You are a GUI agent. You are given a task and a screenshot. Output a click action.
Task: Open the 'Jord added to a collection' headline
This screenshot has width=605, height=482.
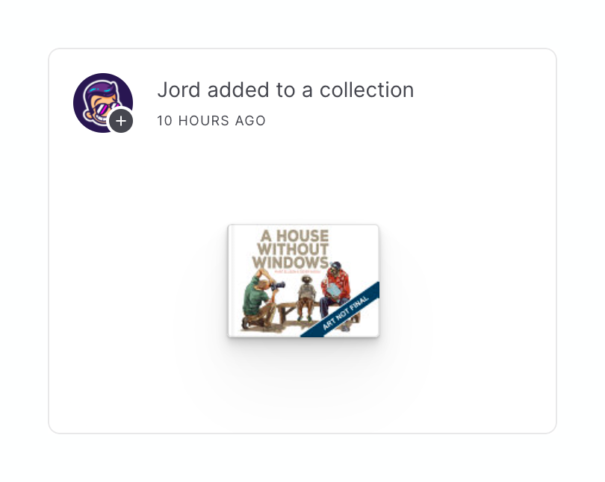click(285, 90)
